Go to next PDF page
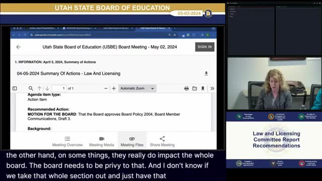 click(x=47, y=88)
